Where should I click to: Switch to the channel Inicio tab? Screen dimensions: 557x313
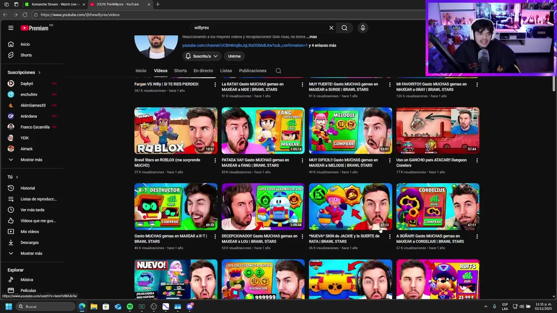141,71
